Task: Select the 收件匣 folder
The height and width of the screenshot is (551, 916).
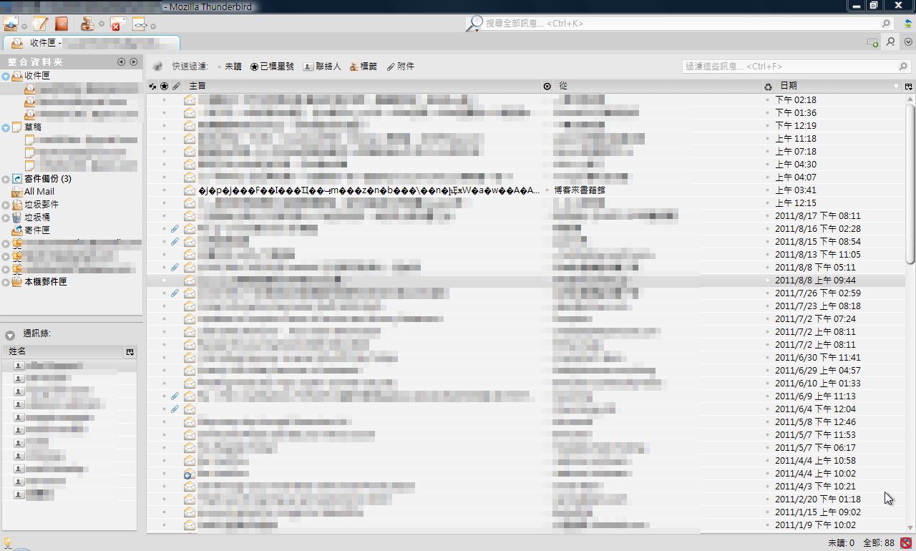Action: [x=37, y=76]
